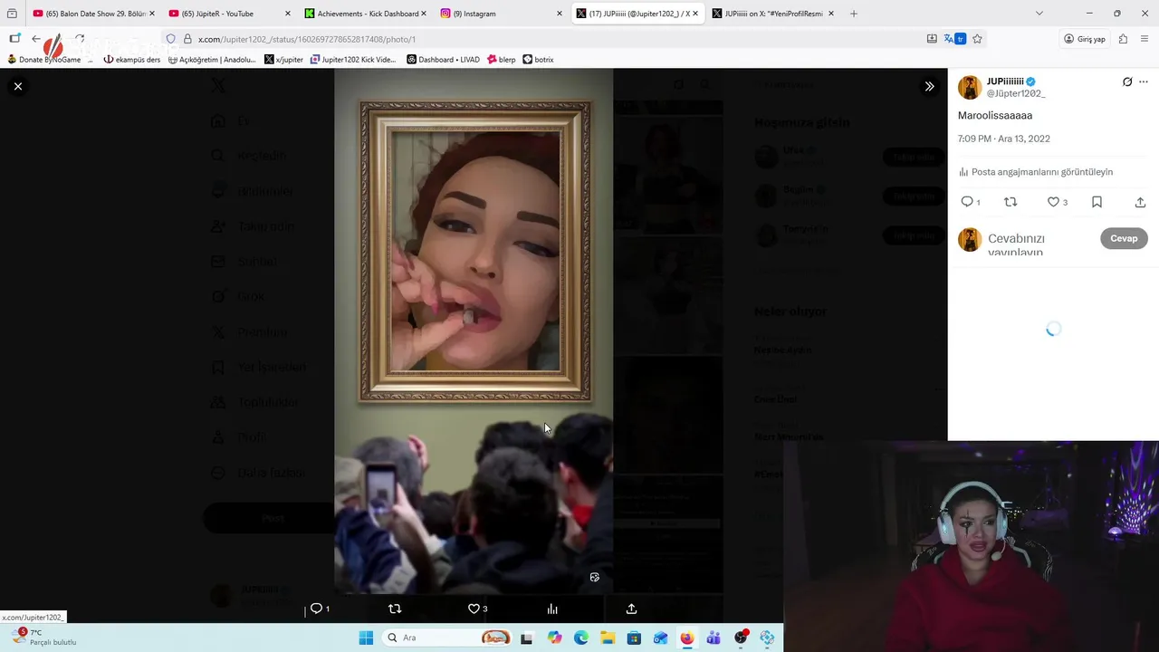Open Microsoft Store from the taskbar
Viewport: 1159px width, 652px height.
pos(634,638)
